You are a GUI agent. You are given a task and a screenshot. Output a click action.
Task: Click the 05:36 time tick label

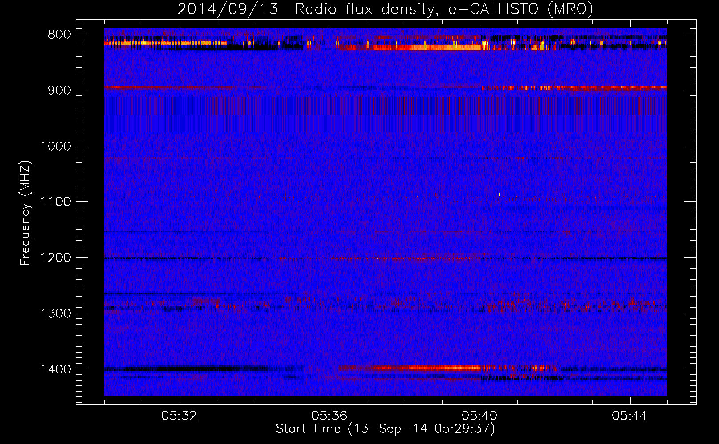330,416
